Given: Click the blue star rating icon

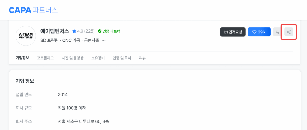Looking at the screenshot, I should tap(74, 31).
